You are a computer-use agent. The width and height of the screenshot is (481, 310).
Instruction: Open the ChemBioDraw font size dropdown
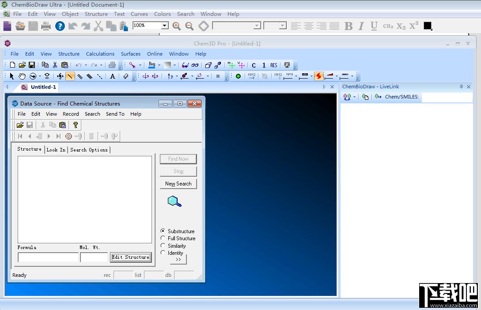[x=283, y=26]
